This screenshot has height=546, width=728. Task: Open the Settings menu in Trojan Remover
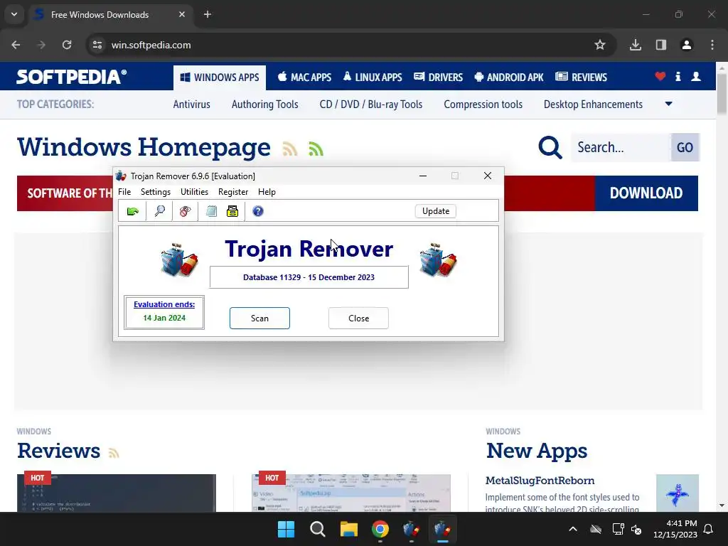(x=156, y=192)
